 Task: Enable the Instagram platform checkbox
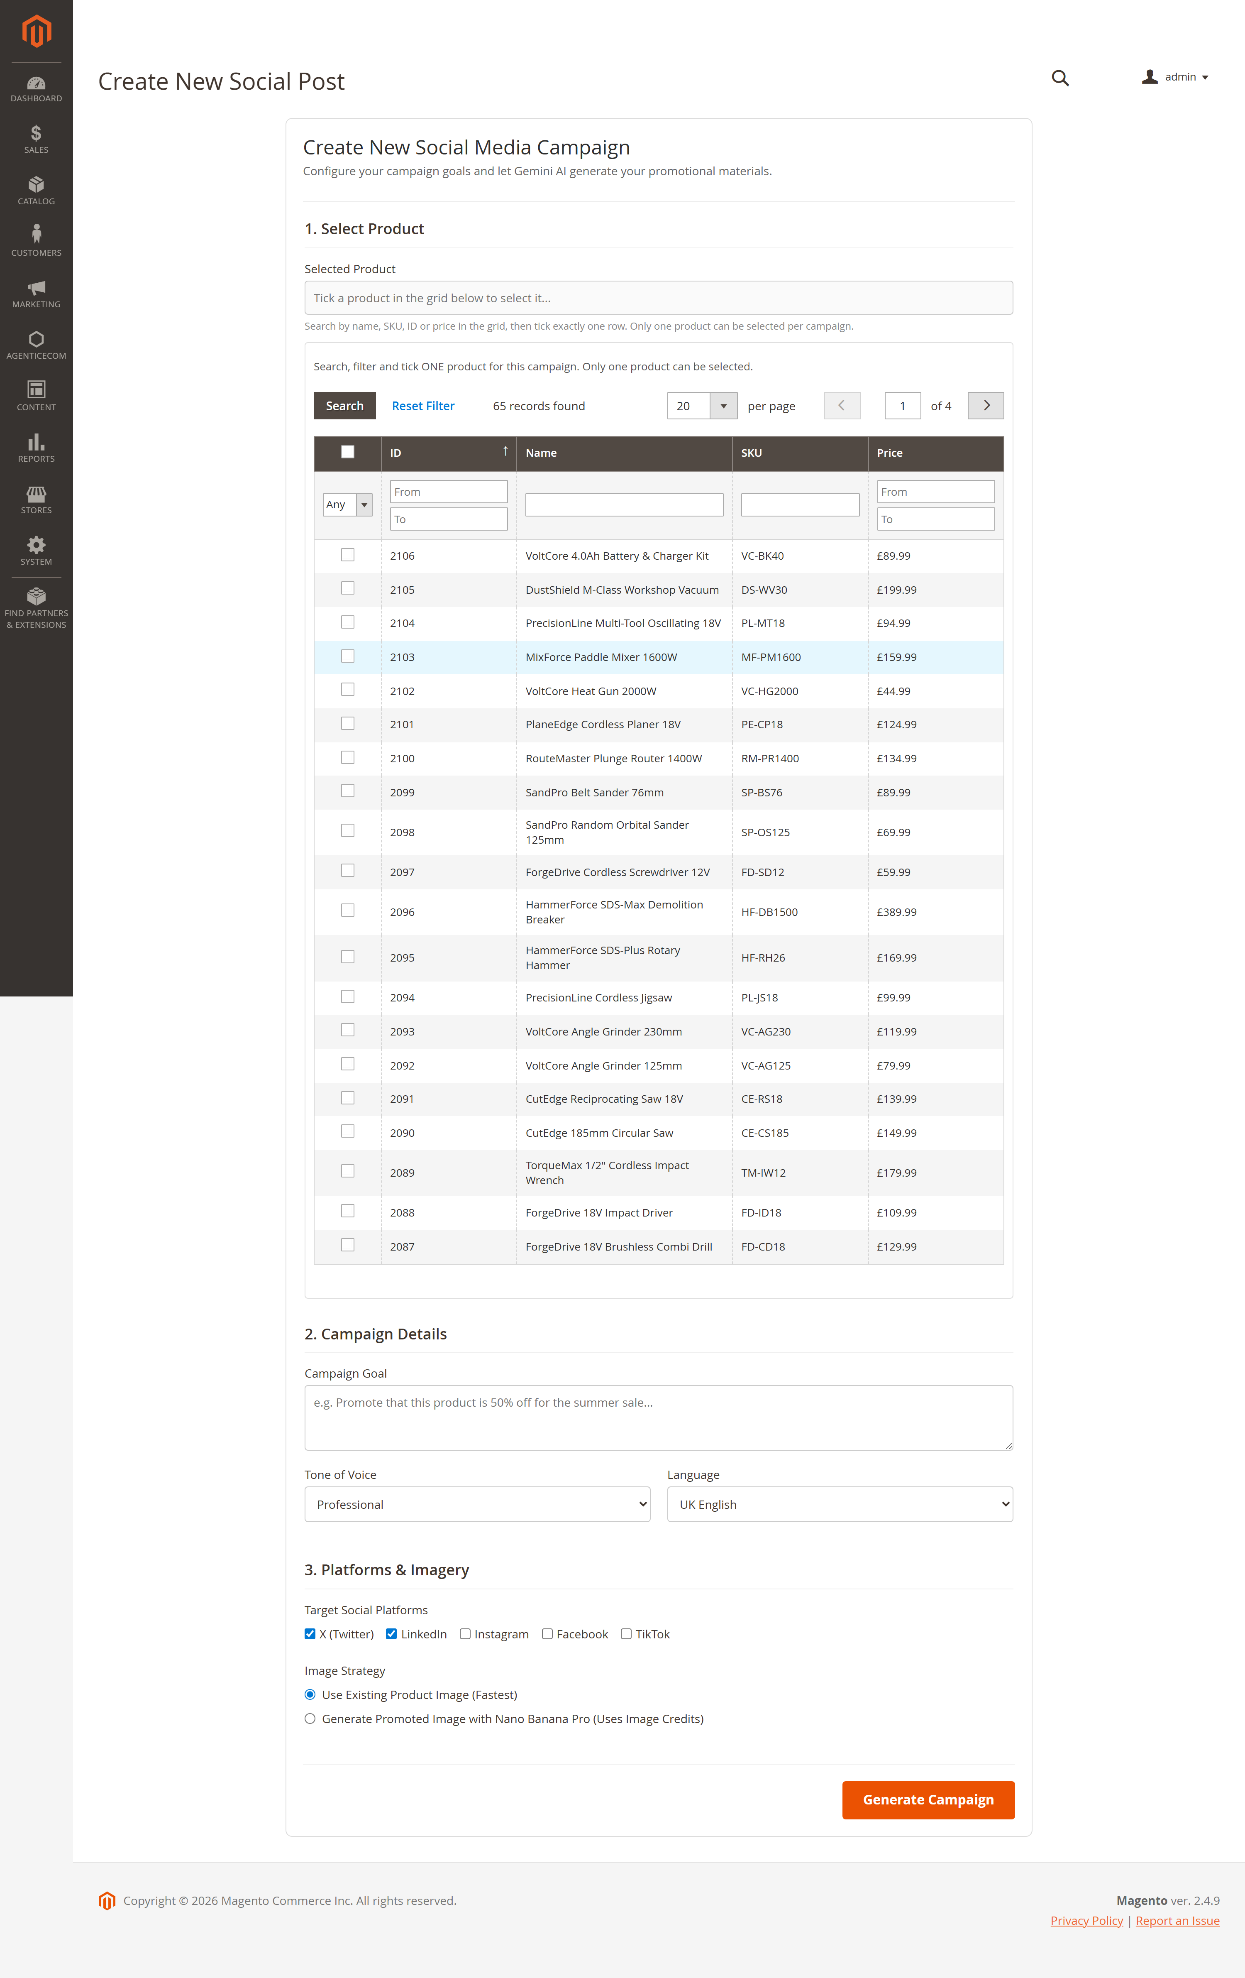(465, 1634)
